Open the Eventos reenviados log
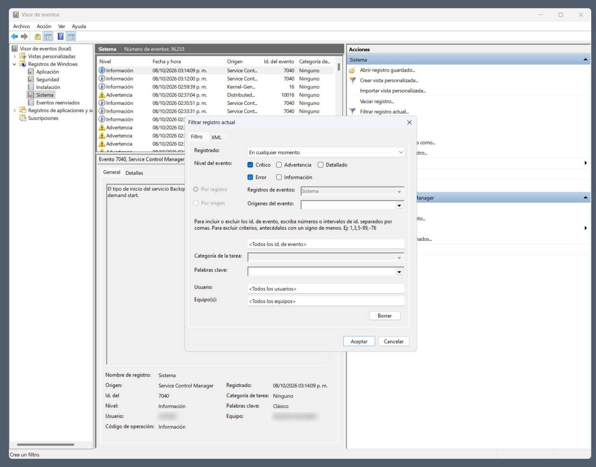 (58, 103)
